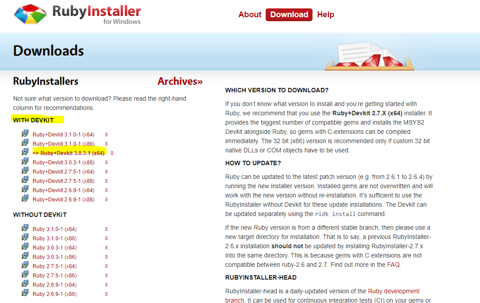Follow the Ruby development branch link
This screenshot has height=303, width=480.
coord(322,295)
